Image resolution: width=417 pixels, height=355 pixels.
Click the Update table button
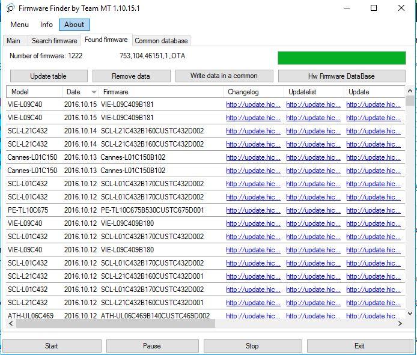click(49, 76)
